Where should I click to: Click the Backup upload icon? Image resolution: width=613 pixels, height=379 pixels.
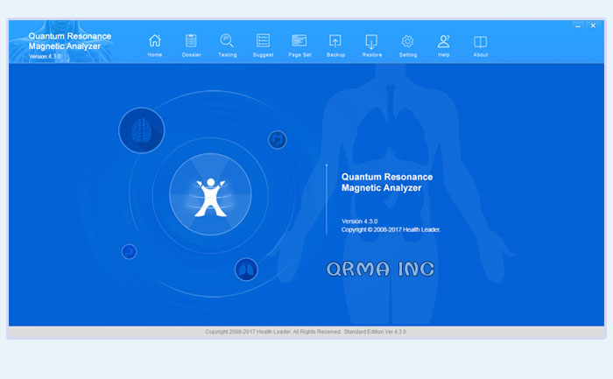(x=335, y=41)
